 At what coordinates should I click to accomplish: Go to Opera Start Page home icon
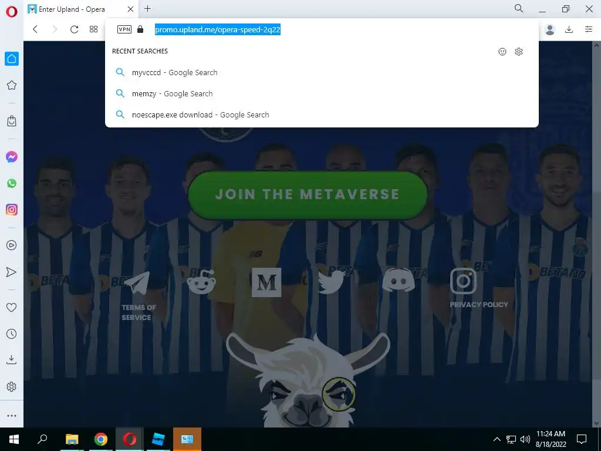pyautogui.click(x=12, y=59)
